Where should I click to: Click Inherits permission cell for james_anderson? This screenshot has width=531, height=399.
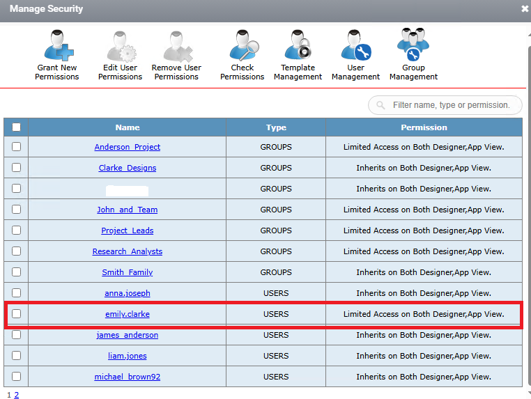pos(424,335)
